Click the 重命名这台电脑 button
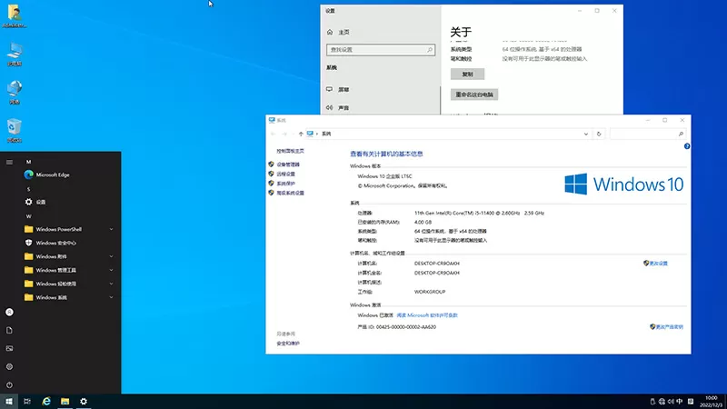The width and height of the screenshot is (727, 409). [474, 95]
